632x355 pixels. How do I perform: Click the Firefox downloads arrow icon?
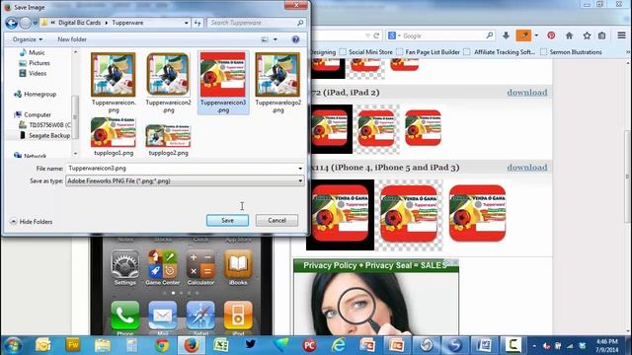pyautogui.click(x=506, y=35)
